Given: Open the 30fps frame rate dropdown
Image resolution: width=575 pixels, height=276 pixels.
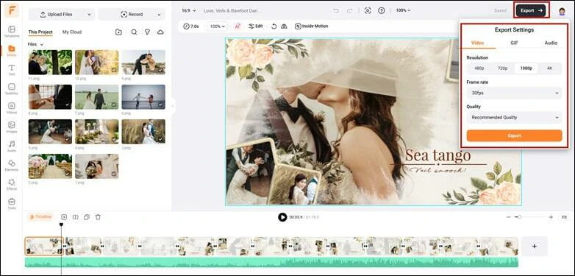Looking at the screenshot, I should 514,93.
